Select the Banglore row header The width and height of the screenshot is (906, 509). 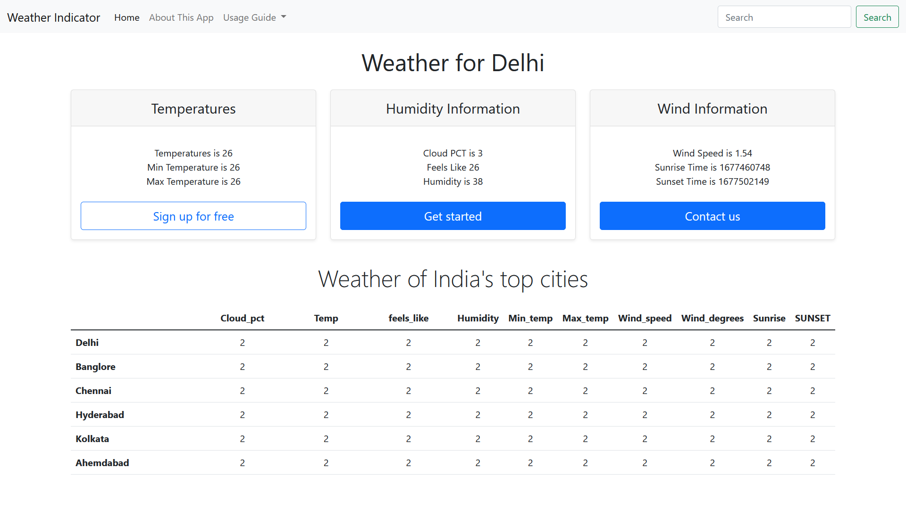coord(95,367)
